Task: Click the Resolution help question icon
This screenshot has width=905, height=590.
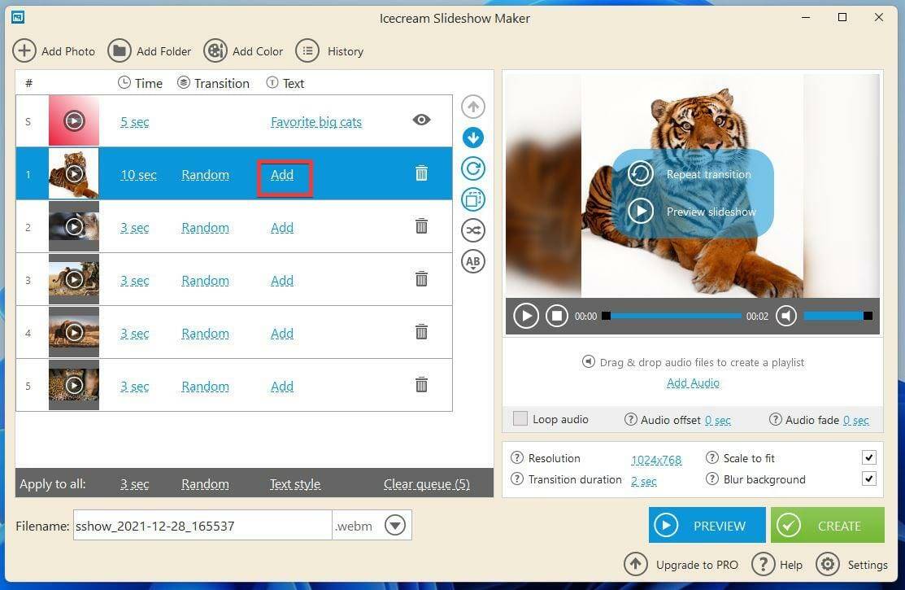Action: coord(517,457)
